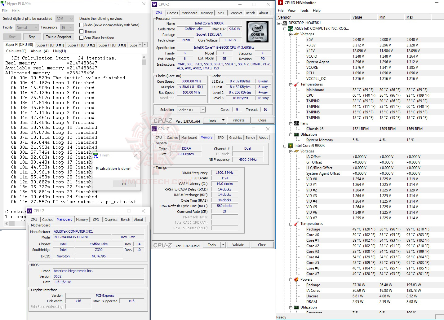Click the Intel Core i9 X-series logo in CPU-Z
444x320 pixels.
(257, 31)
